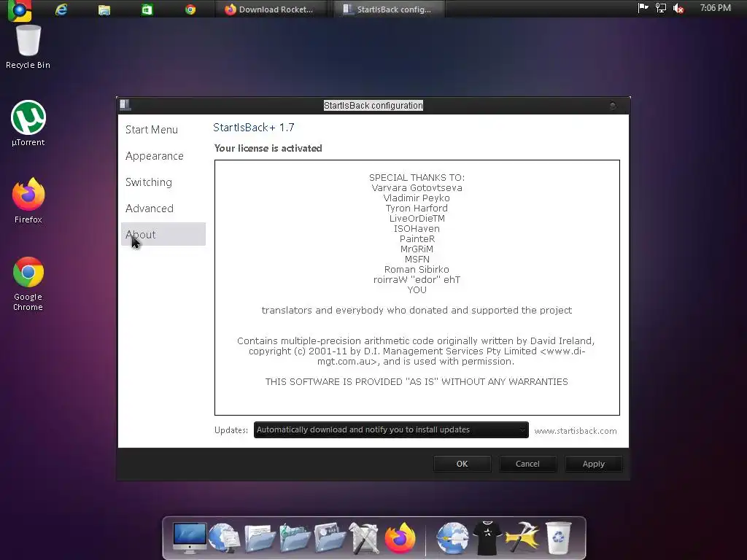The width and height of the screenshot is (747, 560).
Task: Select the Recycle Bin desktop icon
Action: click(x=28, y=47)
